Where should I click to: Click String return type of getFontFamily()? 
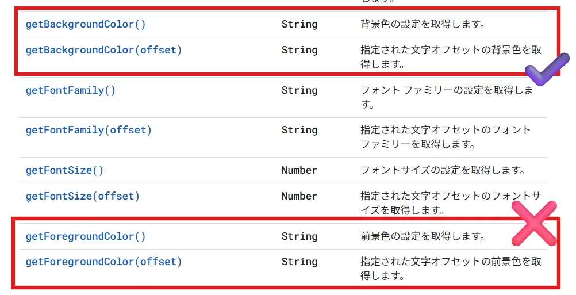click(x=299, y=90)
